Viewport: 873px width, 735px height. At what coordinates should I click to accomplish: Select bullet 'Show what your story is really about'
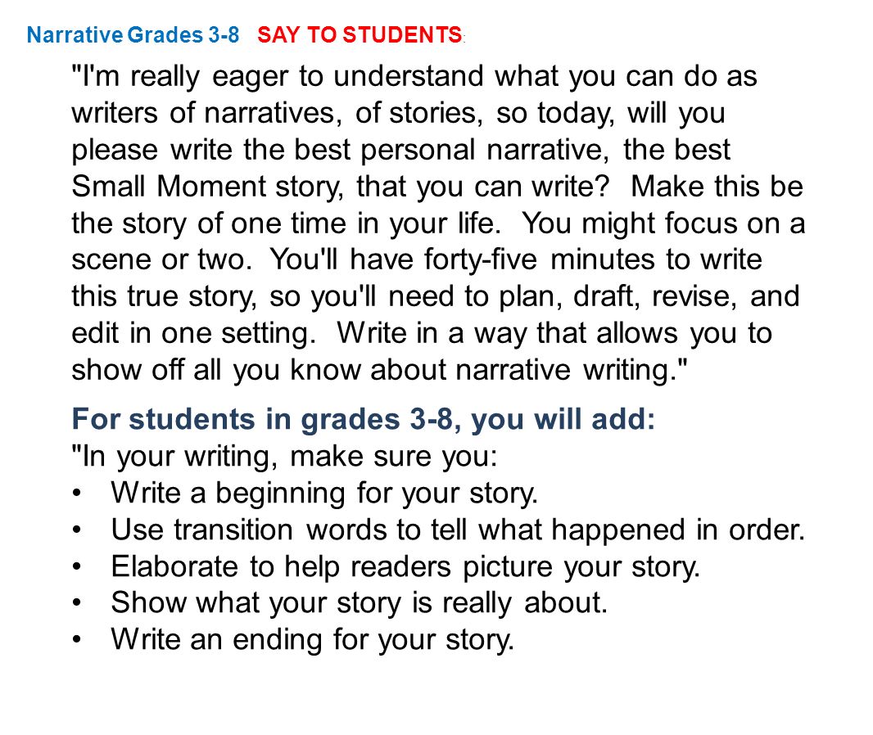[x=360, y=602]
